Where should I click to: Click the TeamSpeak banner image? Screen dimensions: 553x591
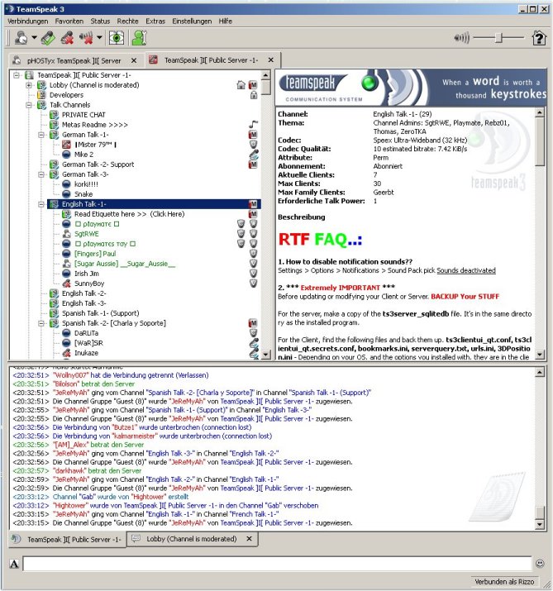pos(411,87)
